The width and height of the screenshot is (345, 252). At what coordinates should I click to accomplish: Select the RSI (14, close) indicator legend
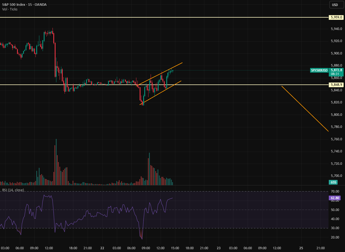click(13, 190)
